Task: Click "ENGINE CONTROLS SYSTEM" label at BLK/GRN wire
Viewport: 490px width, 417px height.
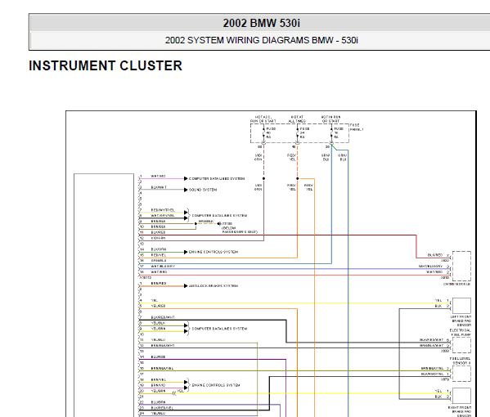Action: coord(214,252)
